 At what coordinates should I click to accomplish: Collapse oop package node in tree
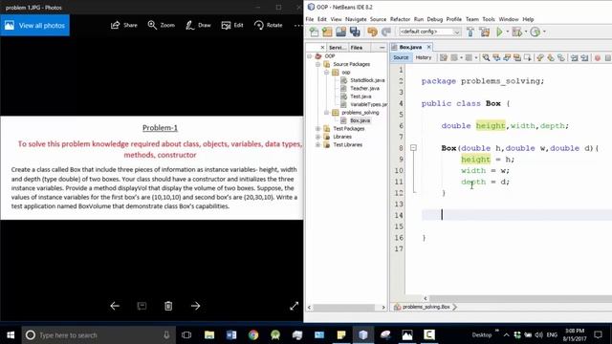tap(326, 73)
